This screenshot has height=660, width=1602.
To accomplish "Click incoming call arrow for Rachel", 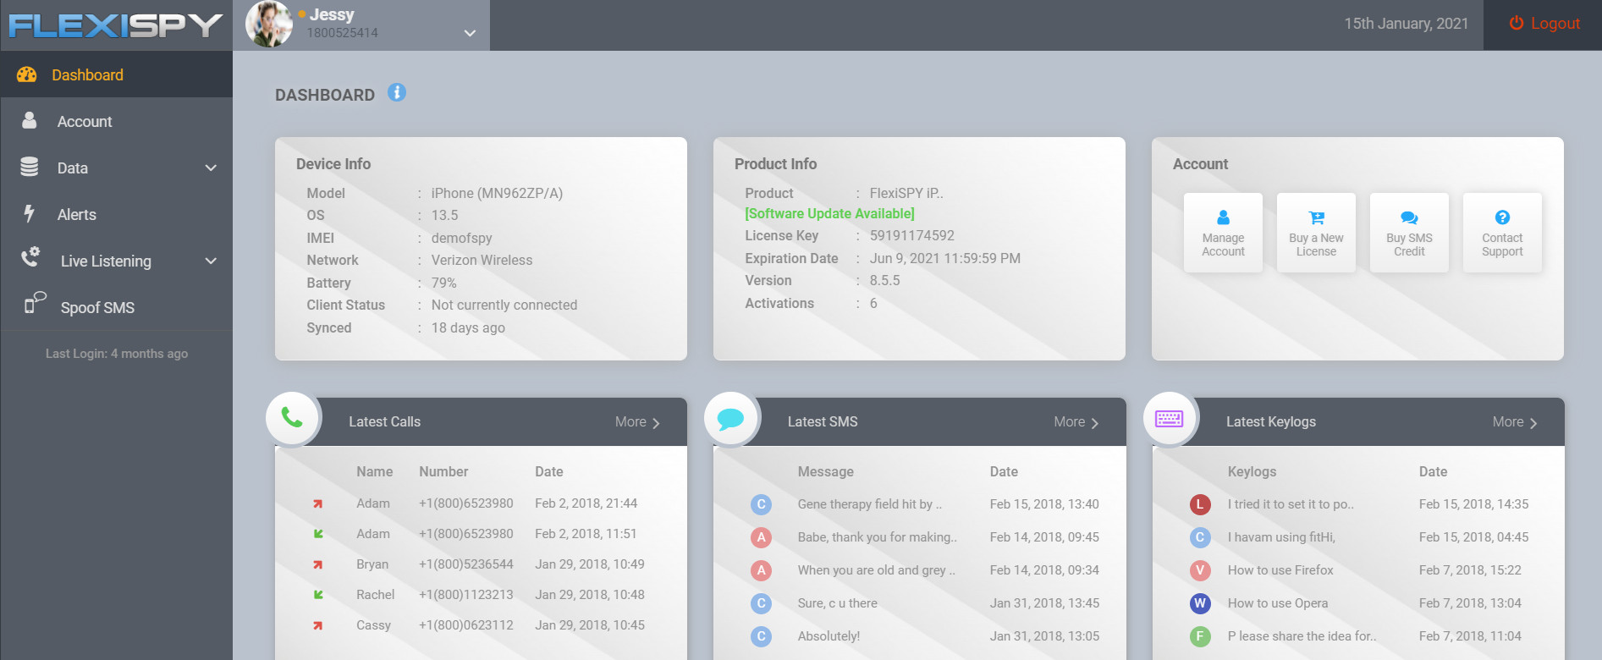I will [318, 595].
